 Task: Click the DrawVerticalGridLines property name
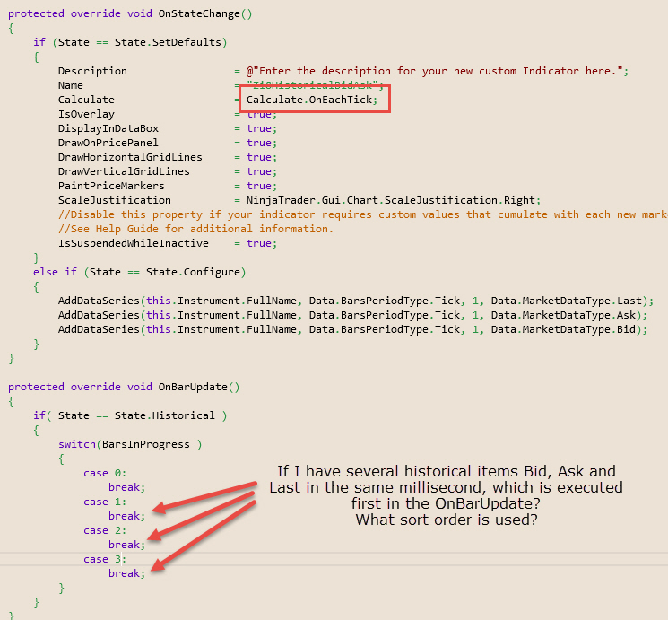click(124, 171)
